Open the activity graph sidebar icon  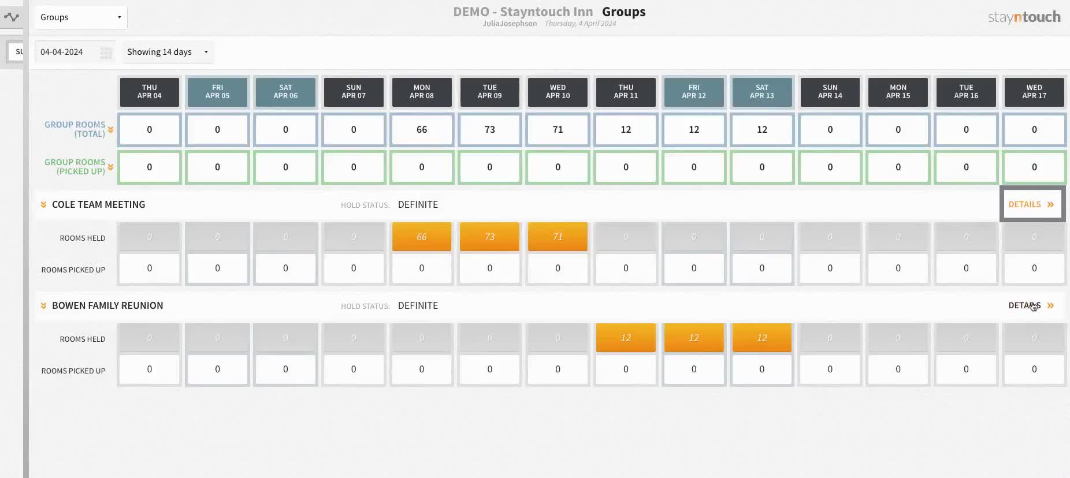click(12, 17)
